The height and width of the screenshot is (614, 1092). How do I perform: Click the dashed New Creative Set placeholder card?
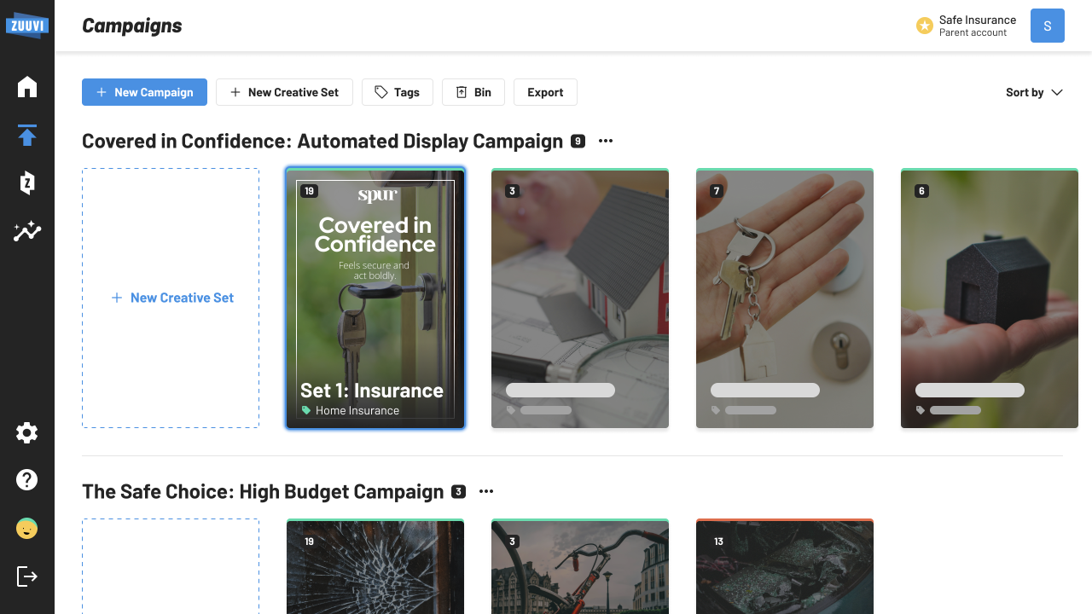point(171,298)
